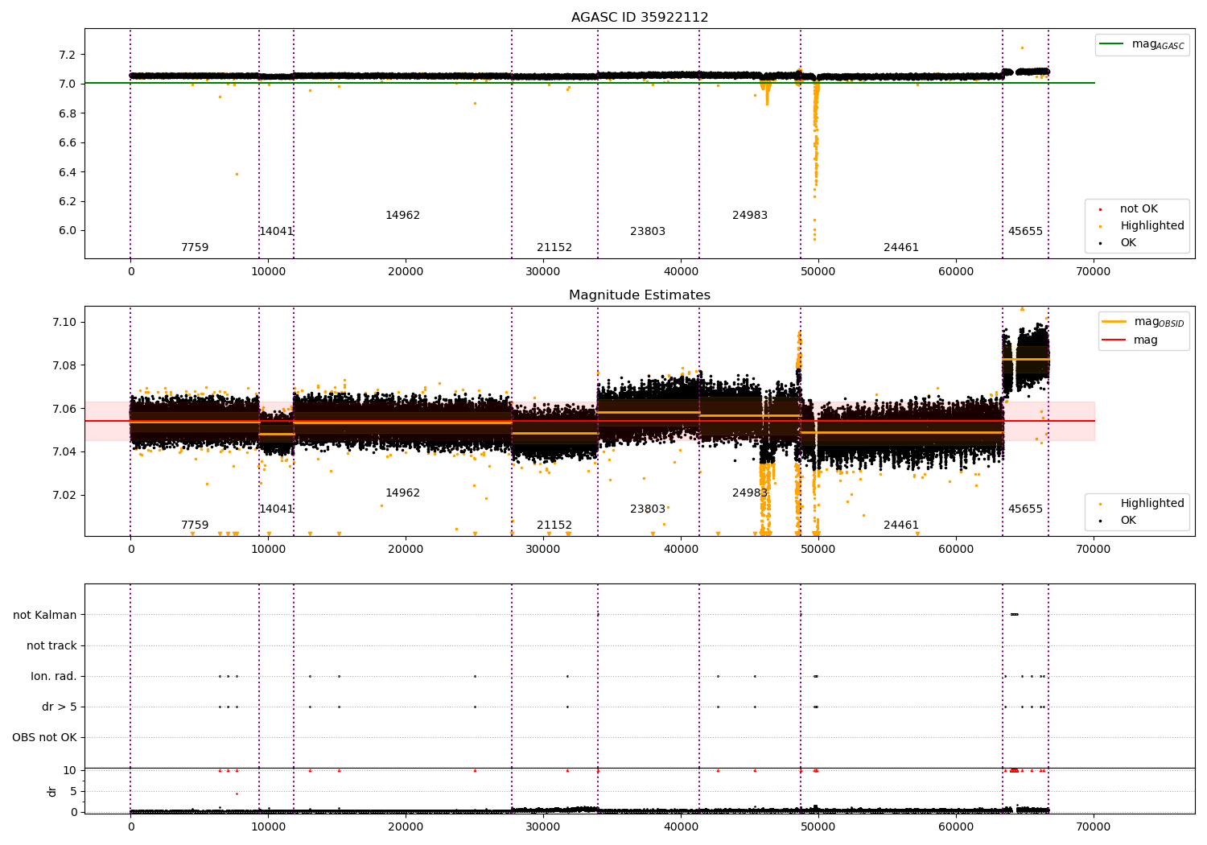The image size is (1207, 845).
Task: Click the not track axis label
Action: [51, 646]
